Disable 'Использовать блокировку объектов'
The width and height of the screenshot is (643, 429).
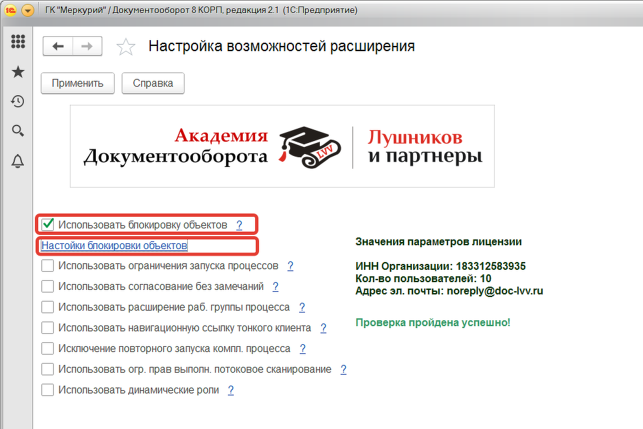coord(47,224)
